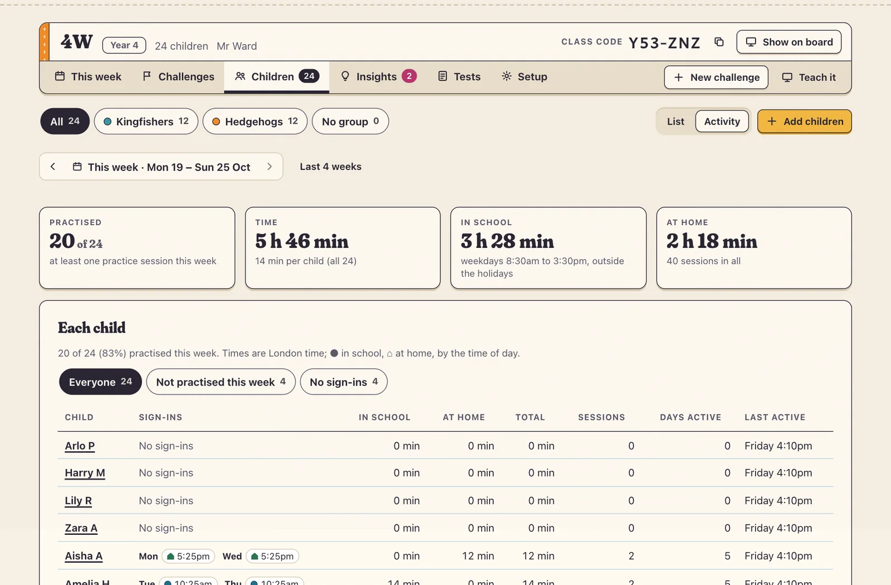Open the Setup tab gear icon
Image resolution: width=891 pixels, height=585 pixels.
click(x=506, y=76)
